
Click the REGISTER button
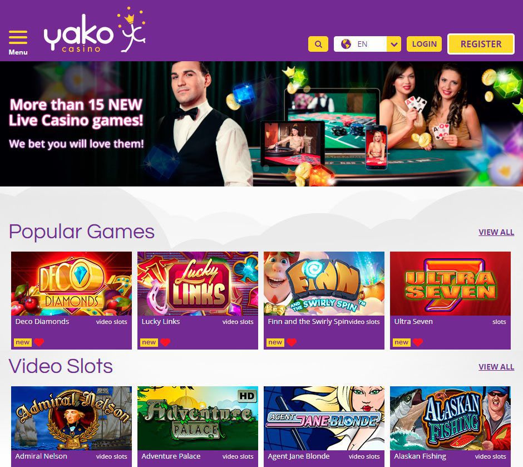coord(481,44)
